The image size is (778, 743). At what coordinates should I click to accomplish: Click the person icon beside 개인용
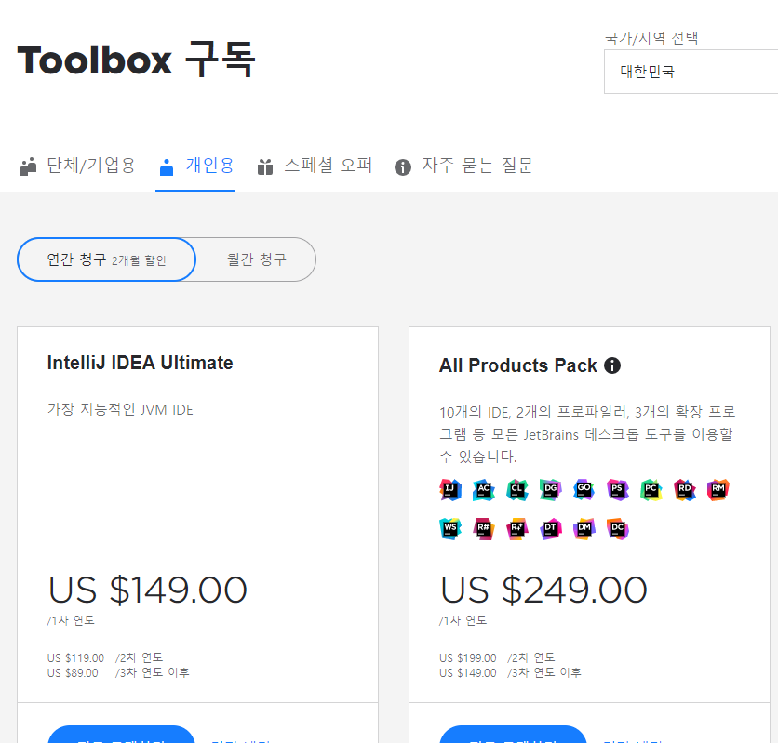(x=167, y=167)
